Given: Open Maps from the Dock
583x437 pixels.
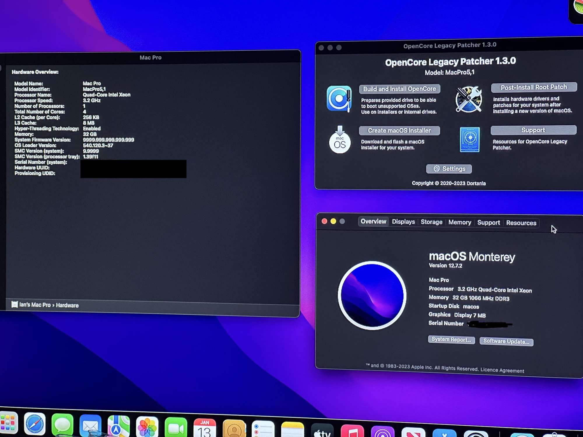Looking at the screenshot, I should tap(118, 426).
